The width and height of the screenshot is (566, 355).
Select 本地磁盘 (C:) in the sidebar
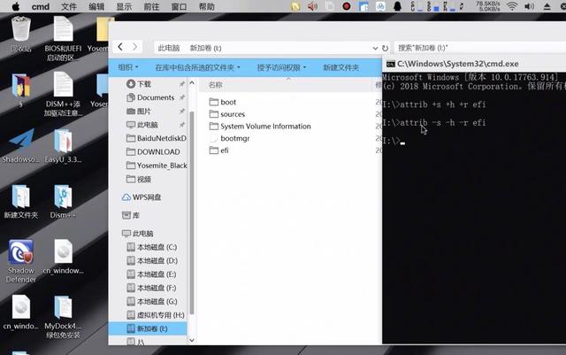tap(157, 247)
